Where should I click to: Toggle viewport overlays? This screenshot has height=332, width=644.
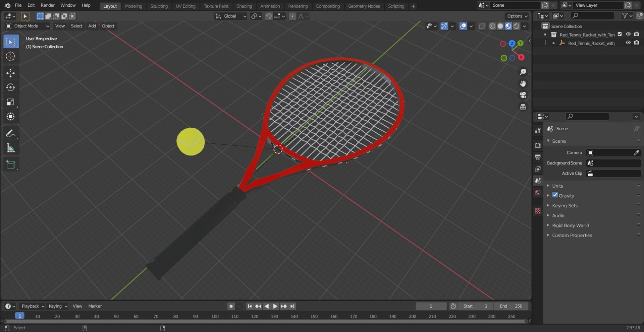tap(463, 26)
